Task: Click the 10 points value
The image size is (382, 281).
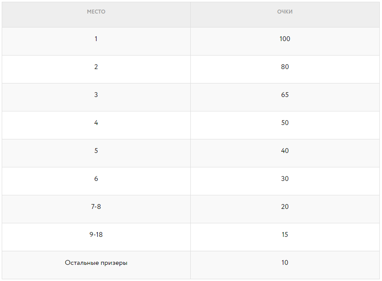Action: (x=285, y=263)
